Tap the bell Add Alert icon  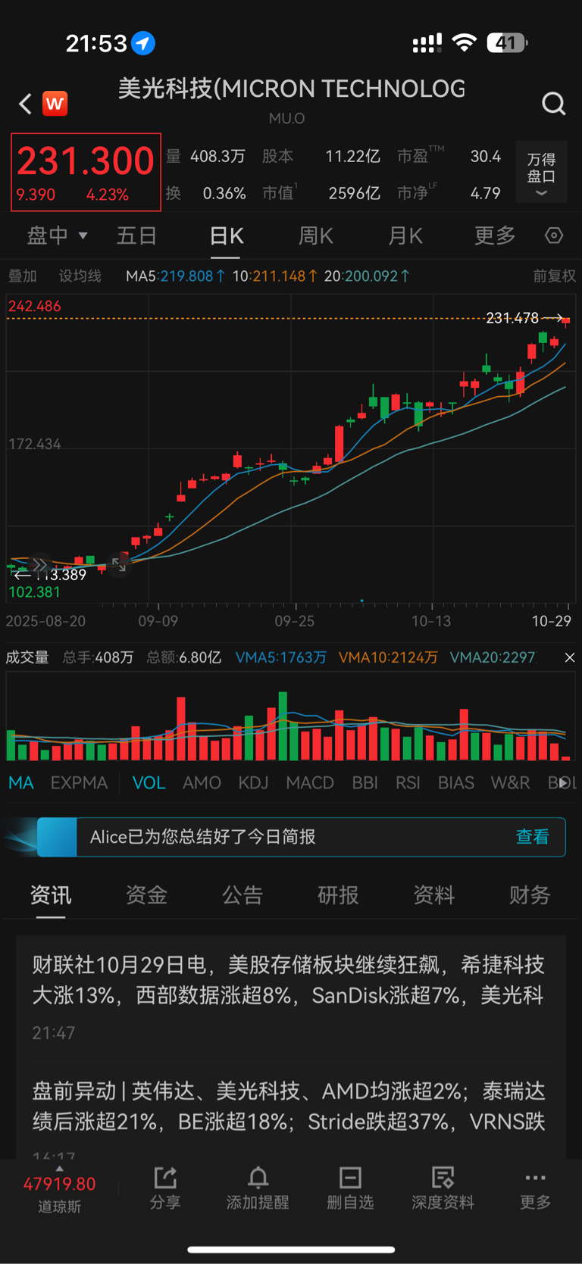(258, 1188)
